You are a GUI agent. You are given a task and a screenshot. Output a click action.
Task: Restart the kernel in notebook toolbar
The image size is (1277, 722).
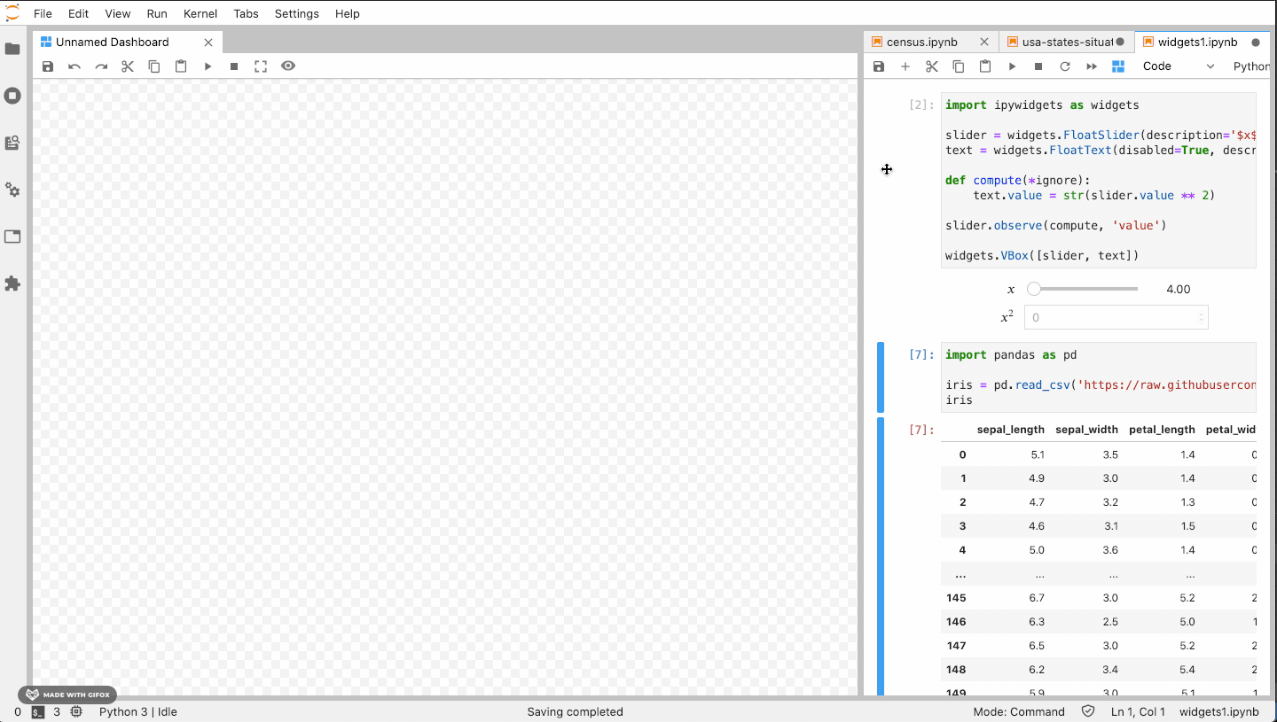pyautogui.click(x=1065, y=66)
